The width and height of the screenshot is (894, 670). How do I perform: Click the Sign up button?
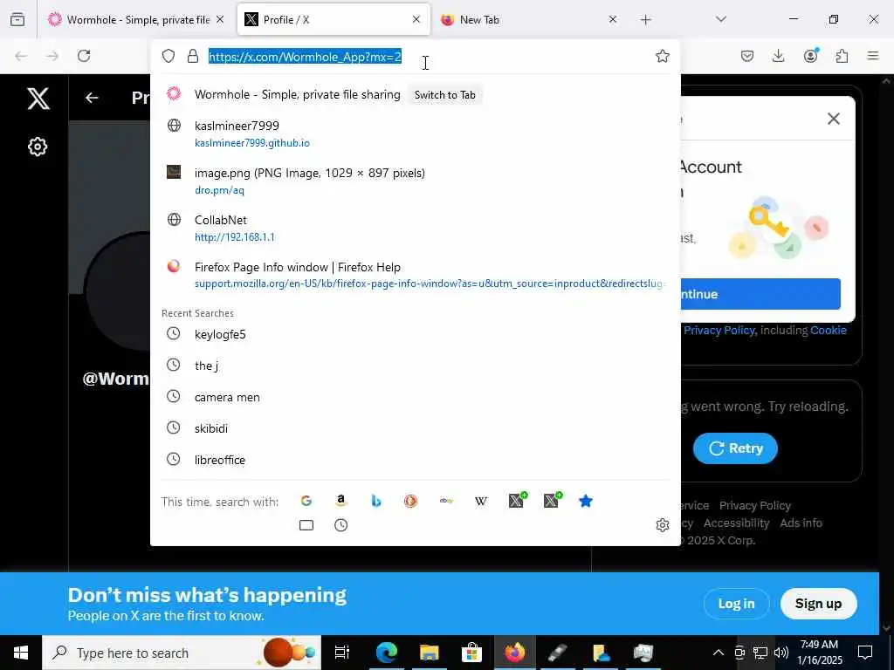(818, 604)
